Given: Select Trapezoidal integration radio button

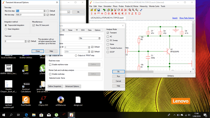Looking at the screenshot, I should pos(6,25).
